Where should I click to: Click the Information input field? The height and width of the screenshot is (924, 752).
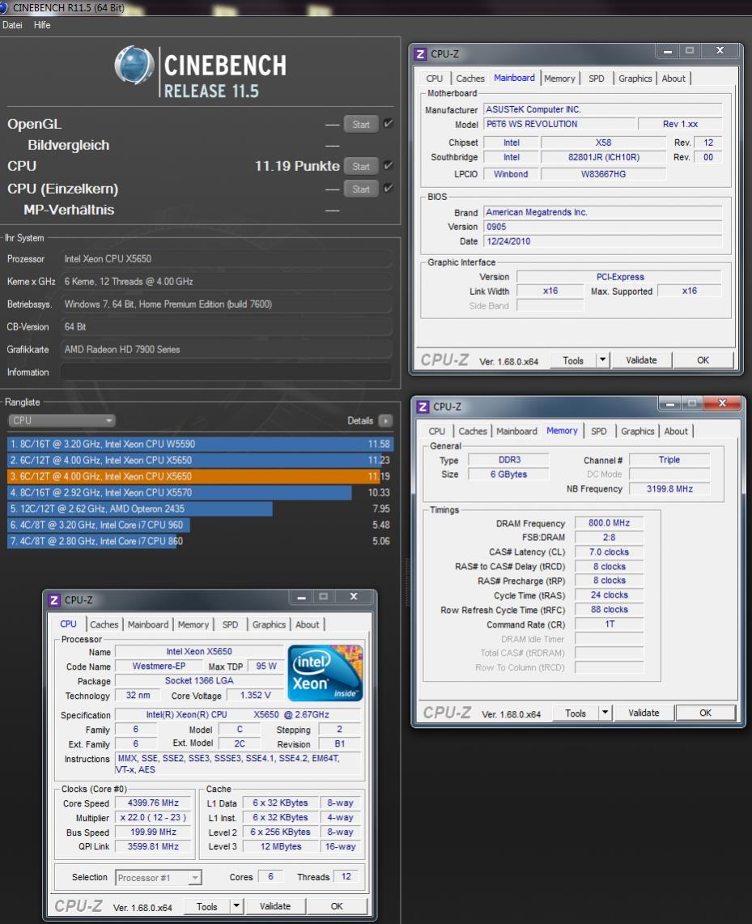pyautogui.click(x=226, y=372)
